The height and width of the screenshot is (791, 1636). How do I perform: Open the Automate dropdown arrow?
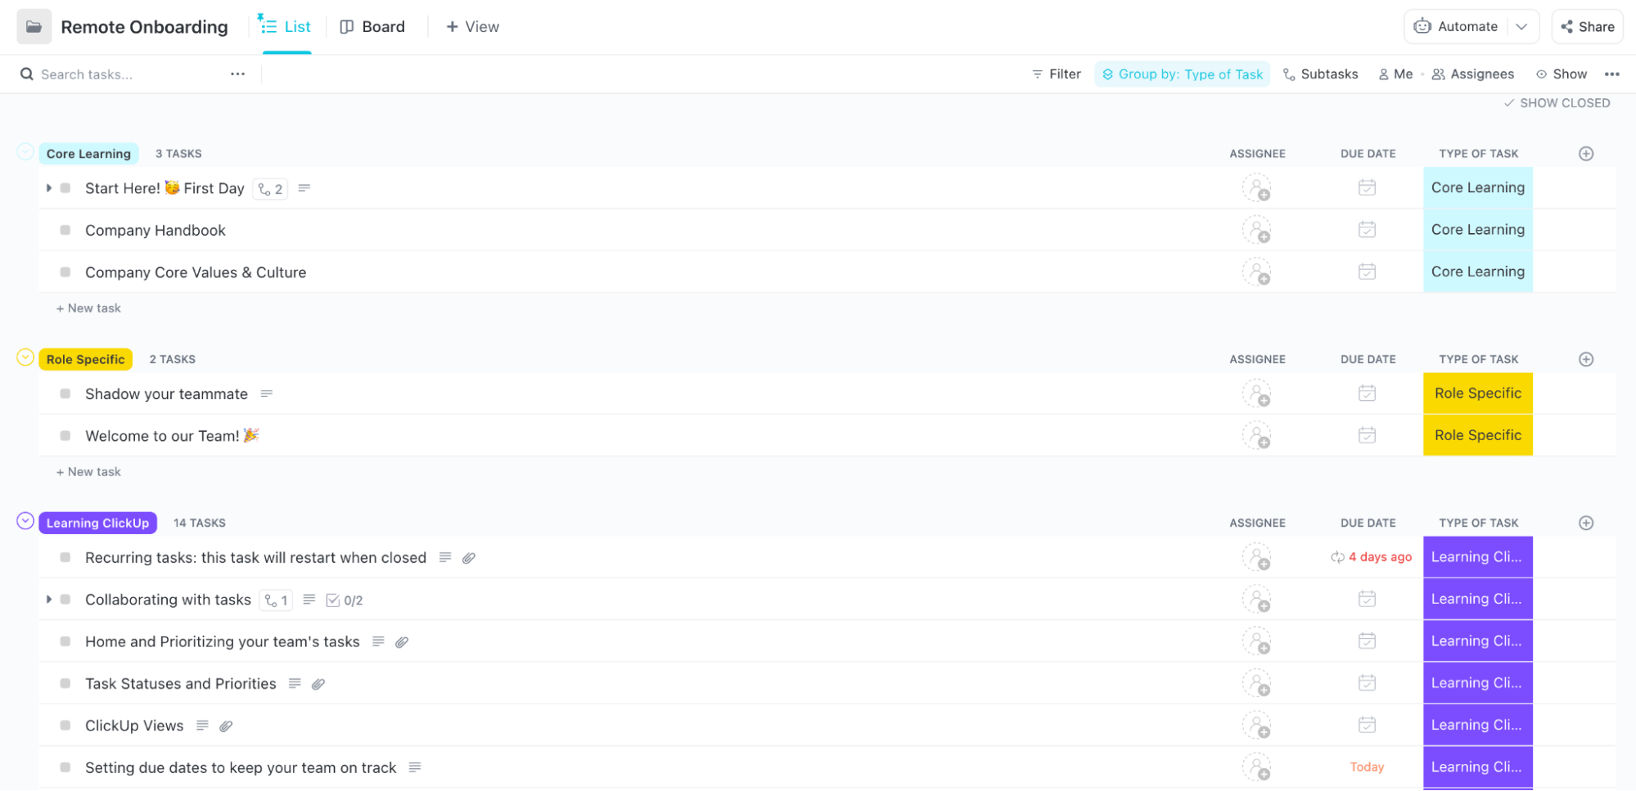(1521, 27)
